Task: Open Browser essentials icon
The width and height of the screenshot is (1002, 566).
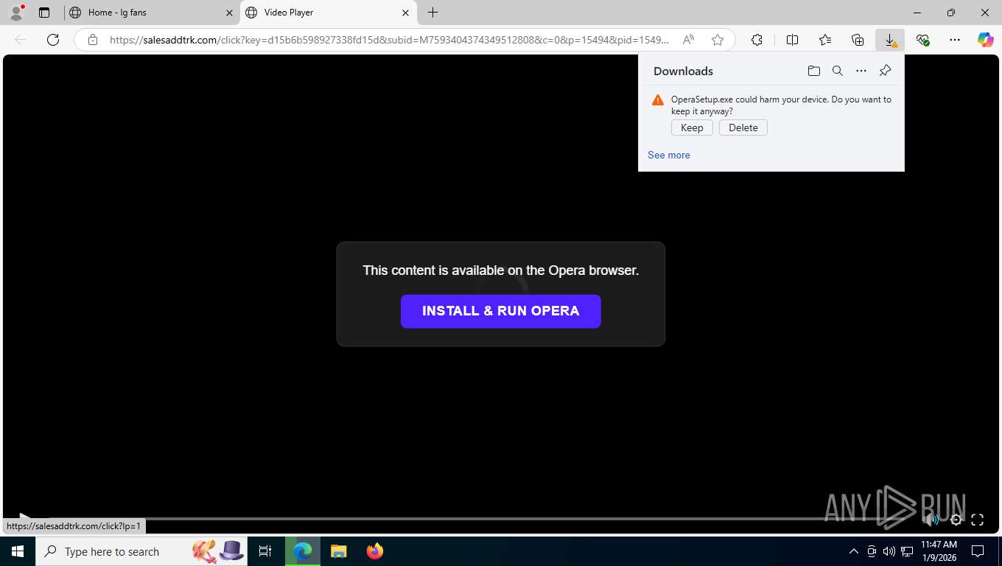Action: click(x=922, y=40)
